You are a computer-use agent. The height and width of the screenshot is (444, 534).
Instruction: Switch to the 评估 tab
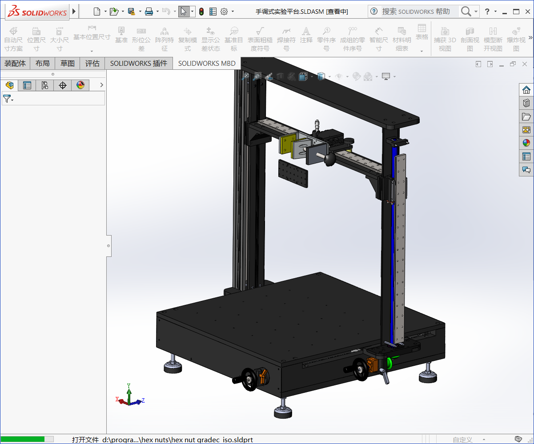[x=92, y=64]
